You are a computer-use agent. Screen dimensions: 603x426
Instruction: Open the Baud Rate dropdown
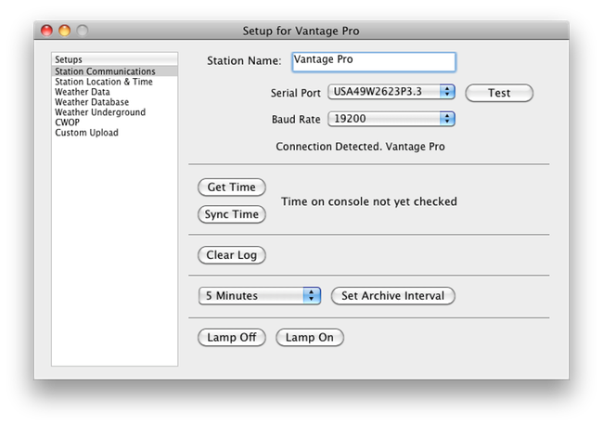pos(391,119)
